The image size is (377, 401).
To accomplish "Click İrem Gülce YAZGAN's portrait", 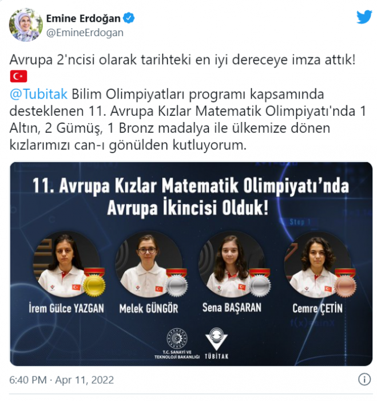I will click(x=66, y=265).
